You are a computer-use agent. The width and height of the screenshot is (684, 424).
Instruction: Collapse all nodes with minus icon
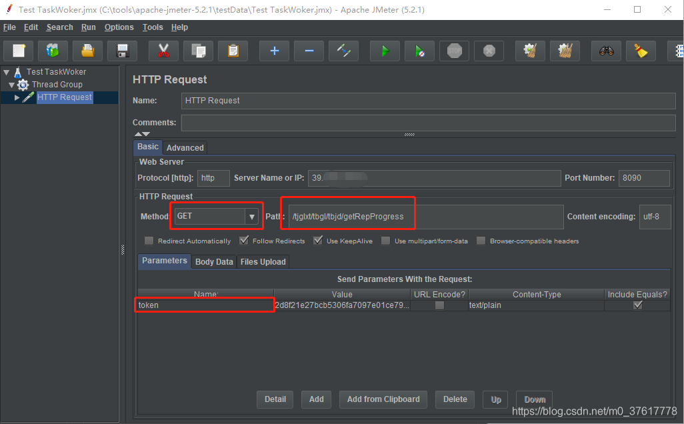[309, 51]
